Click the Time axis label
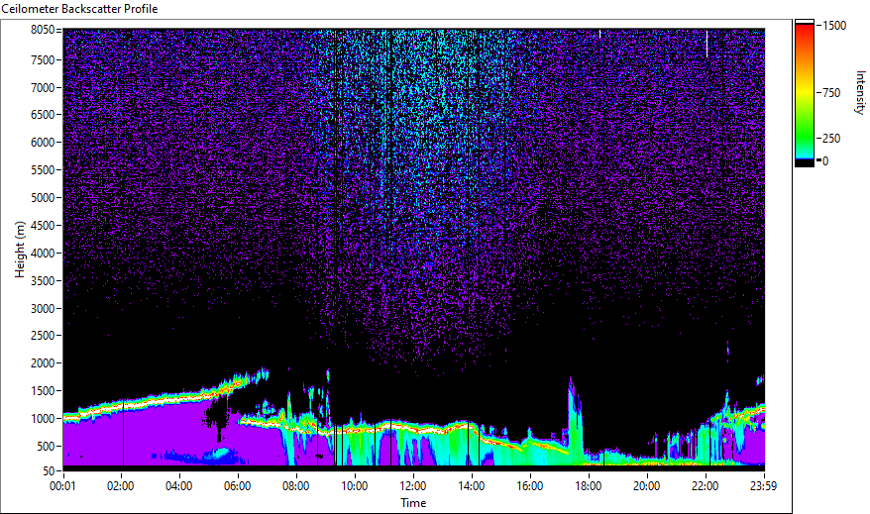 coord(413,503)
